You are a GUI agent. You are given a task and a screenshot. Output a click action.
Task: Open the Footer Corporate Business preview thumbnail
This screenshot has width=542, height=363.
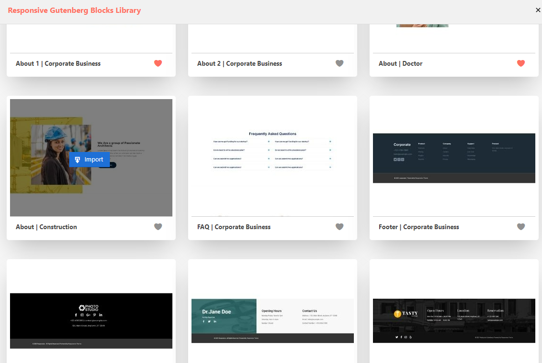pos(454,158)
